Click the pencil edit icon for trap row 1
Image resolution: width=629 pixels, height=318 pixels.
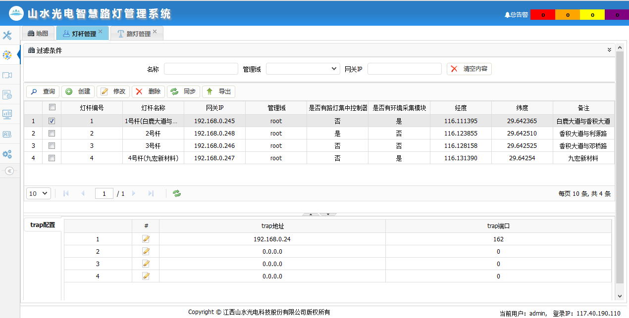click(x=146, y=239)
